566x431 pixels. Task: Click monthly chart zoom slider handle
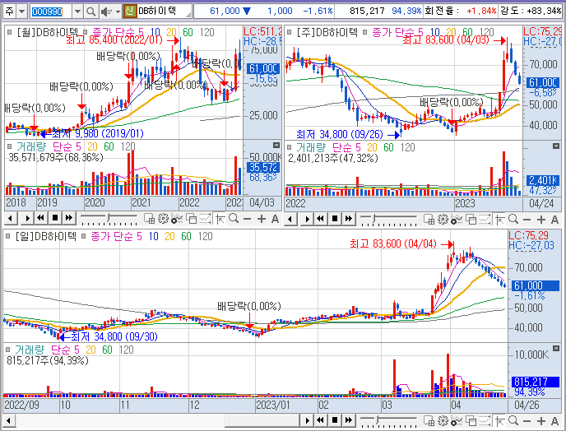tap(108, 217)
